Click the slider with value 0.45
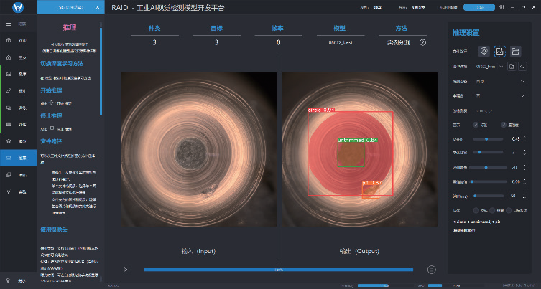 tap(488, 139)
